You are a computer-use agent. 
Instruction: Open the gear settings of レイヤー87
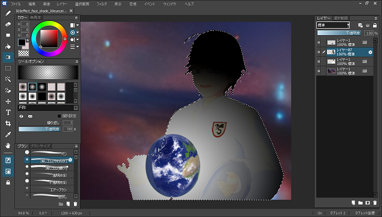370,52
